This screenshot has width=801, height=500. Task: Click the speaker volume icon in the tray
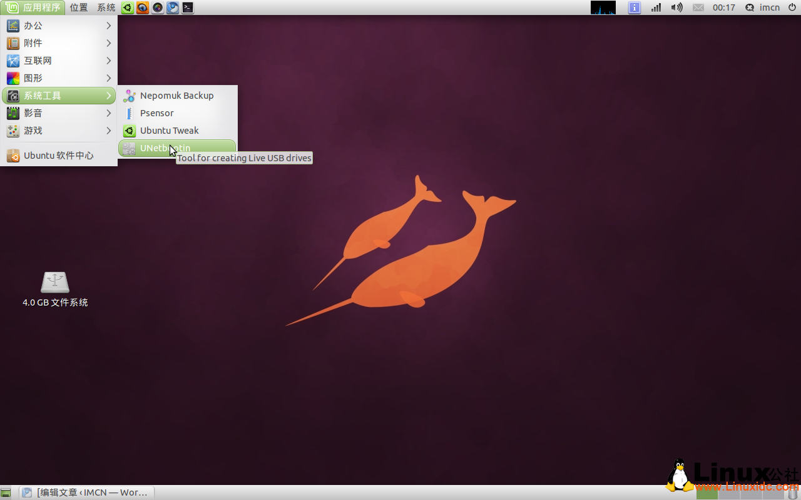[x=676, y=7]
